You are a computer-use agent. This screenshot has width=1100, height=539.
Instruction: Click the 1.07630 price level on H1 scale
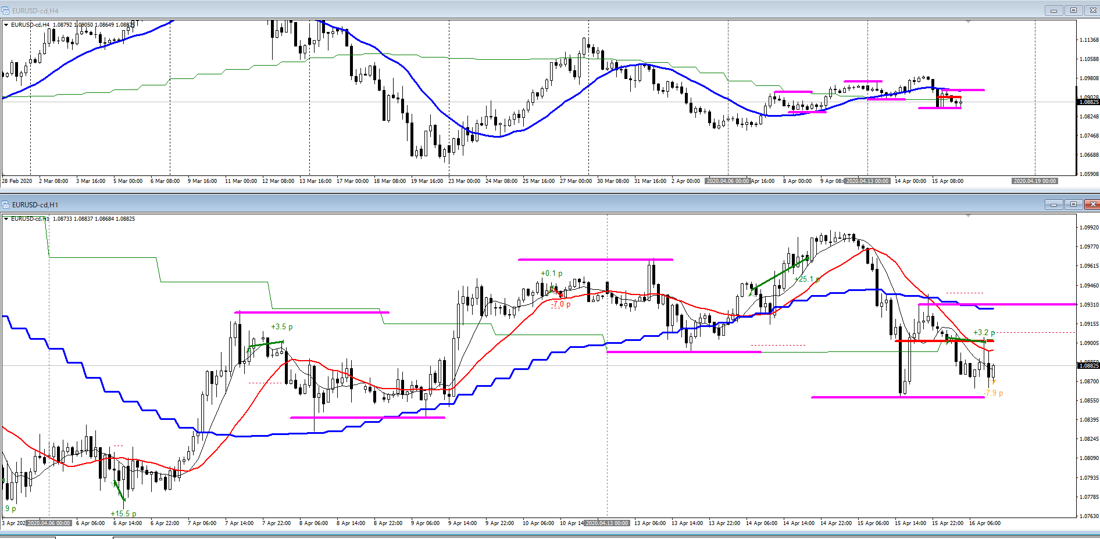[1089, 516]
